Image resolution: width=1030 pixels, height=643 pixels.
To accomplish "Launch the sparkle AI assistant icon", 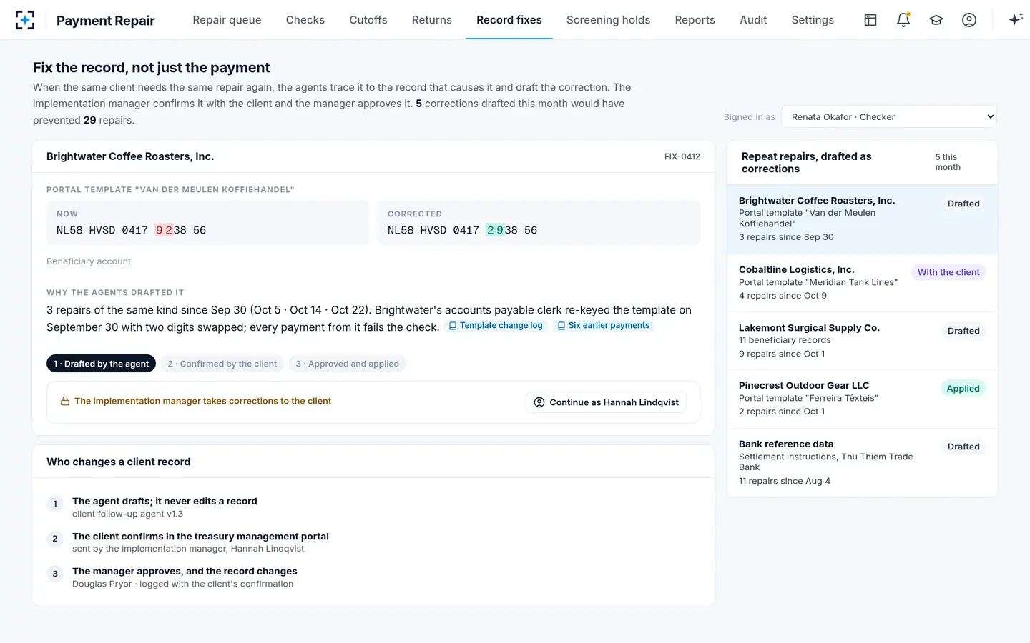I will (1015, 20).
